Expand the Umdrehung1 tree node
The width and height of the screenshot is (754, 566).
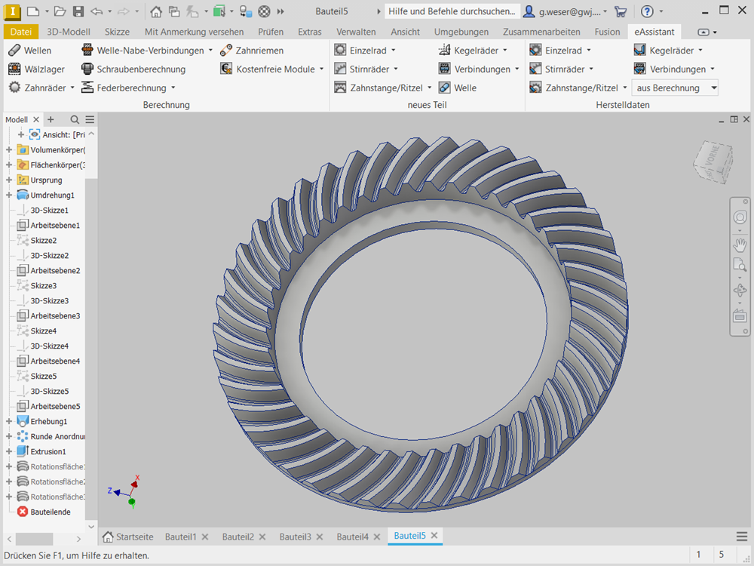click(x=9, y=195)
